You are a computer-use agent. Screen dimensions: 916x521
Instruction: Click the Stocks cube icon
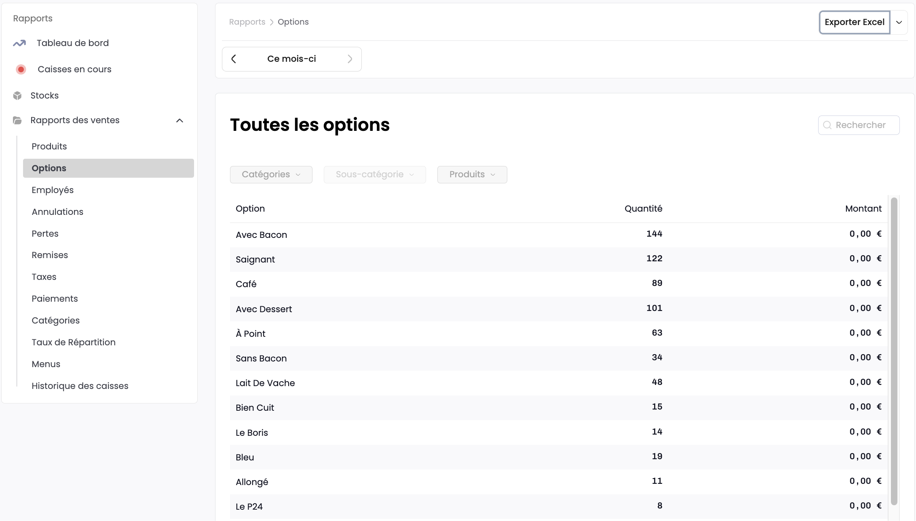17,95
